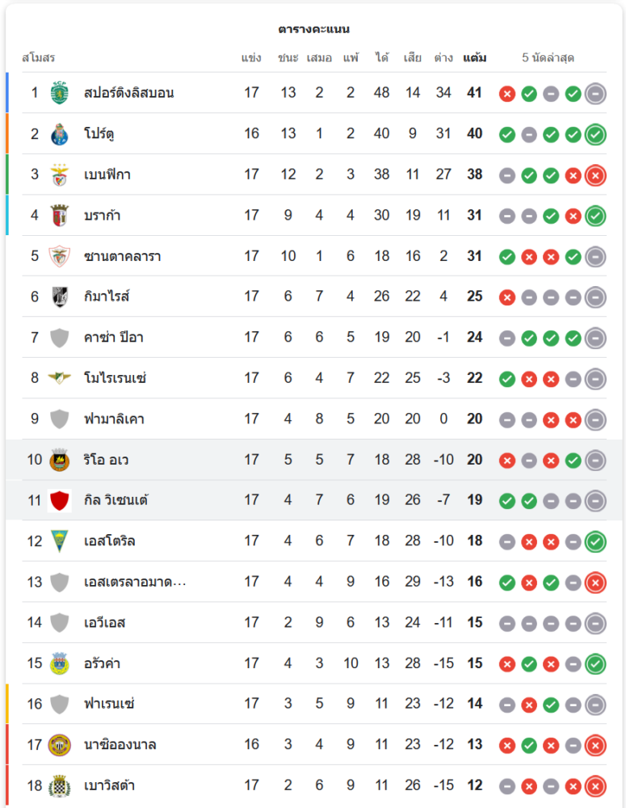Click the Rio Ave club crest

point(60,460)
